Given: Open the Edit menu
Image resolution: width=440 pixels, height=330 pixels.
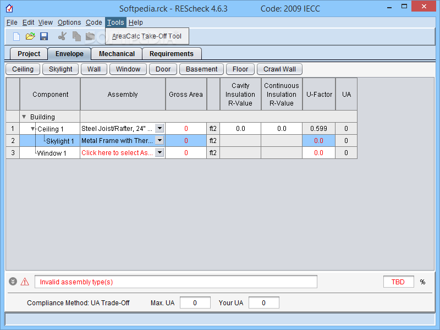Looking at the screenshot, I should (x=29, y=23).
